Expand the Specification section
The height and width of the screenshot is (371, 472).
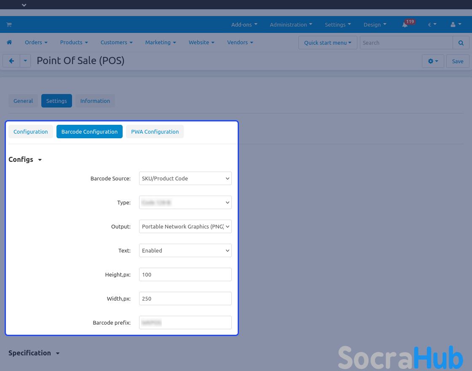(34, 353)
